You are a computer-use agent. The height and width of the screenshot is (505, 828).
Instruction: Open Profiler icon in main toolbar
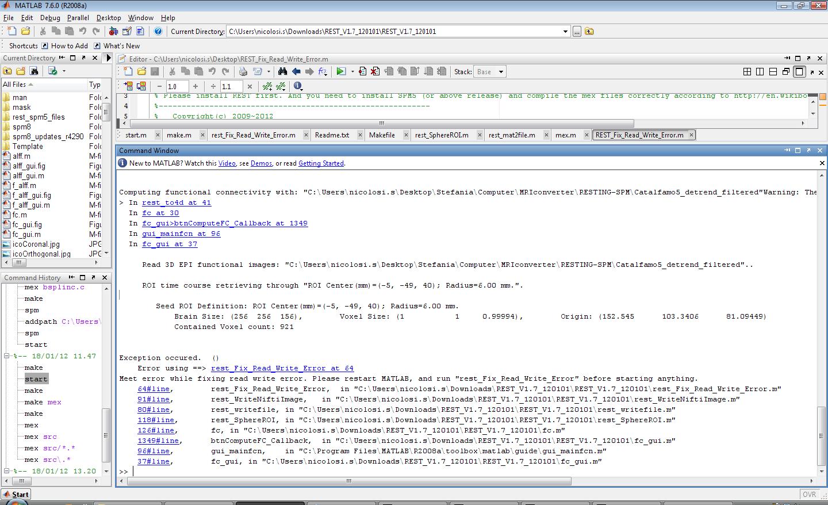coord(140,31)
